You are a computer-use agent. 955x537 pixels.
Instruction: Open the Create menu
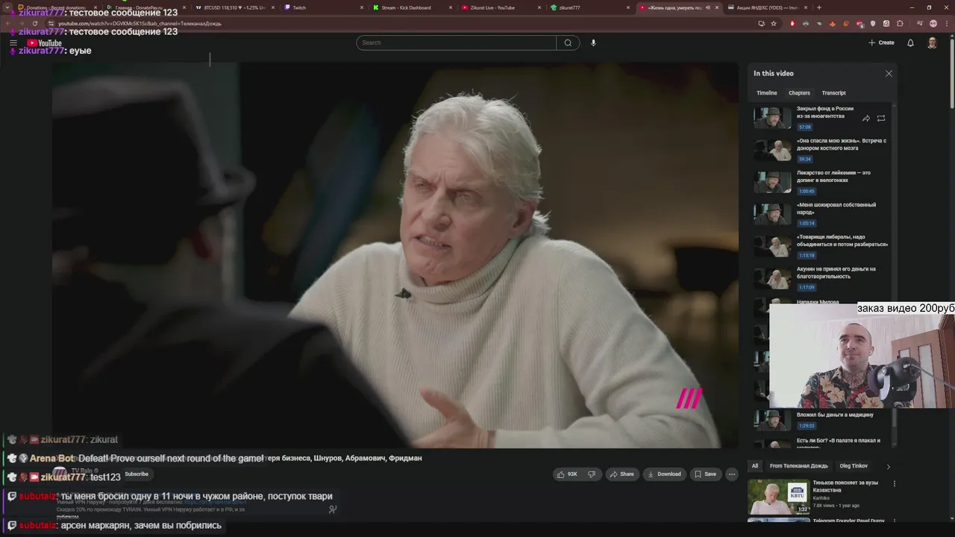point(881,43)
